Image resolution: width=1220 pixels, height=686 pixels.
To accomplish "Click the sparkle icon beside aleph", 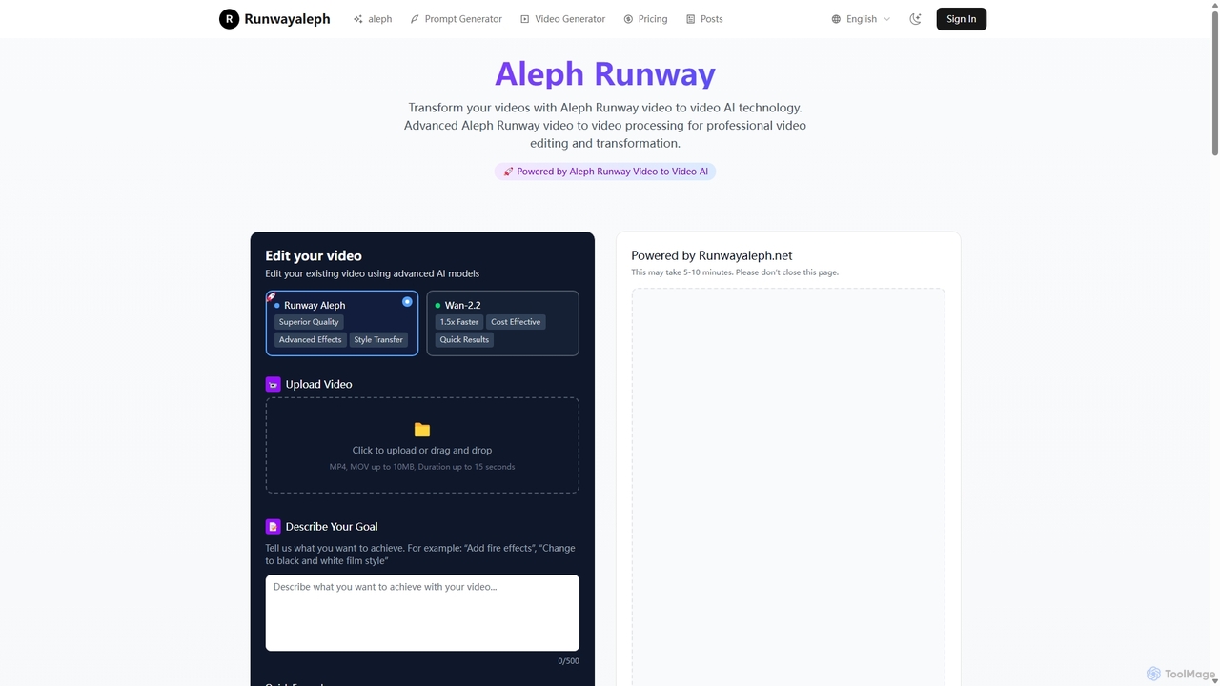I will tap(358, 19).
